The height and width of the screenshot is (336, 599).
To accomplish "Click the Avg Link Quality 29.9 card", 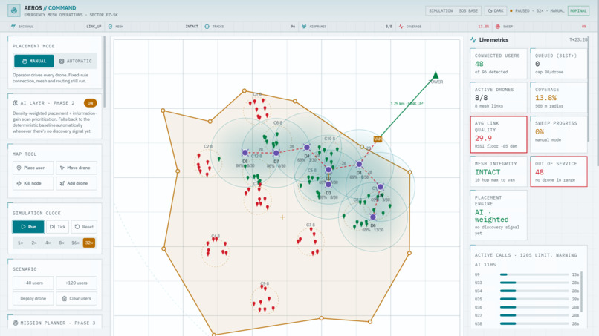I will coord(498,135).
